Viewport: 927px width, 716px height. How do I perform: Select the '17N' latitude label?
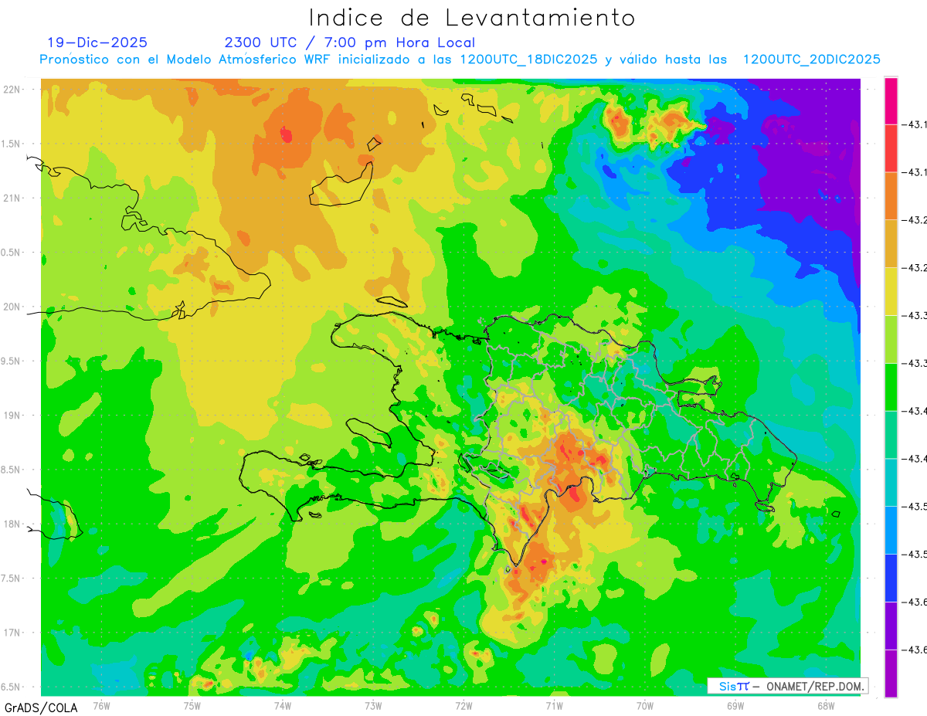point(11,633)
